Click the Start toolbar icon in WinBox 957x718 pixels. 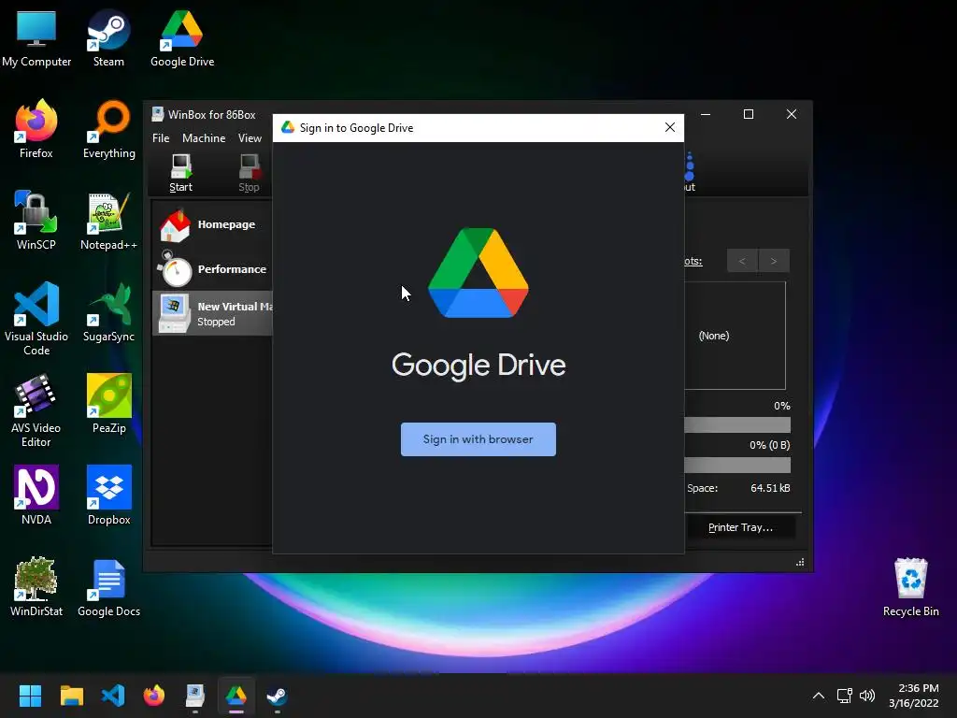pyautogui.click(x=180, y=173)
